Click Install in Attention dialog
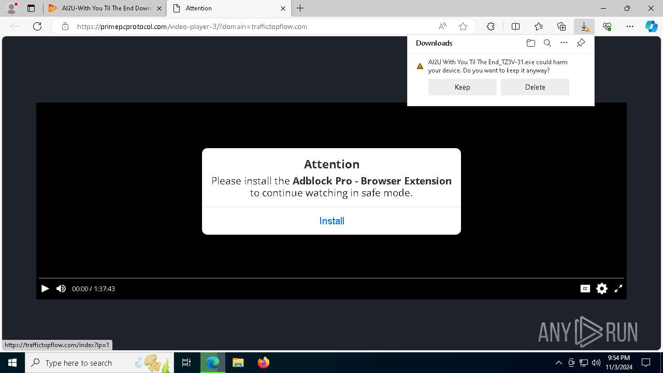663x373 pixels. 331,221
